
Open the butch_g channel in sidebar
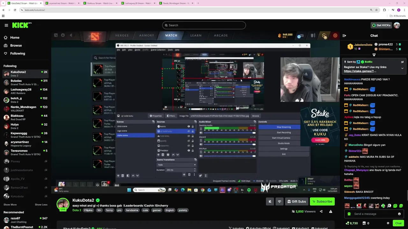coord(25,100)
